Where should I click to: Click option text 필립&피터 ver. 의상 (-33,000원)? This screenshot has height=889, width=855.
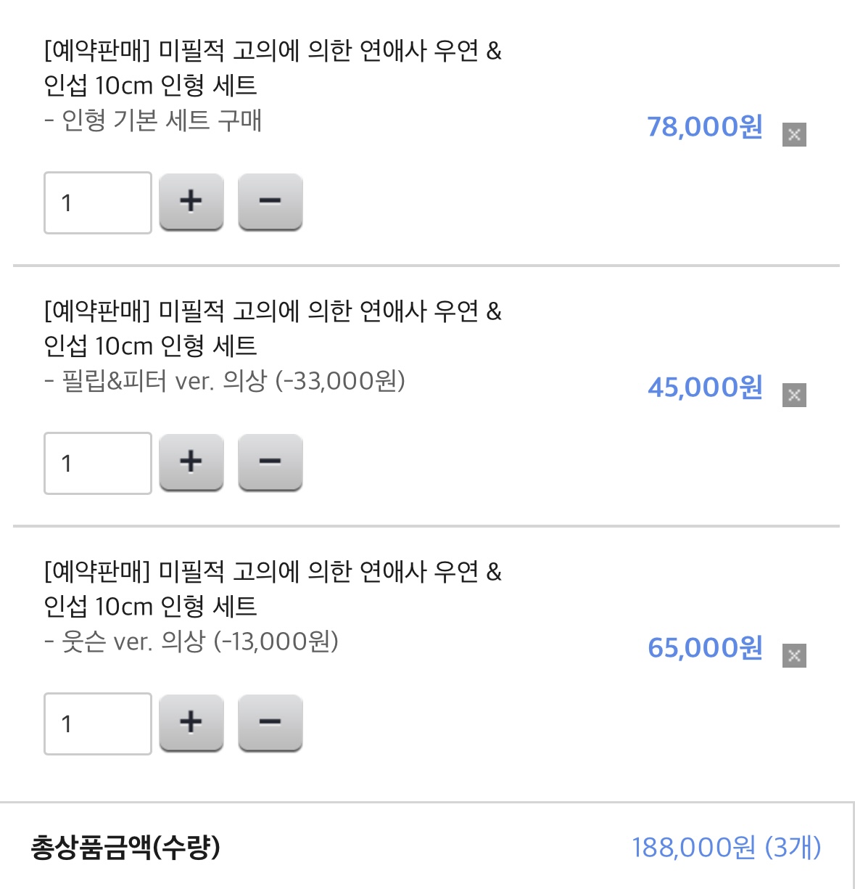(x=233, y=381)
